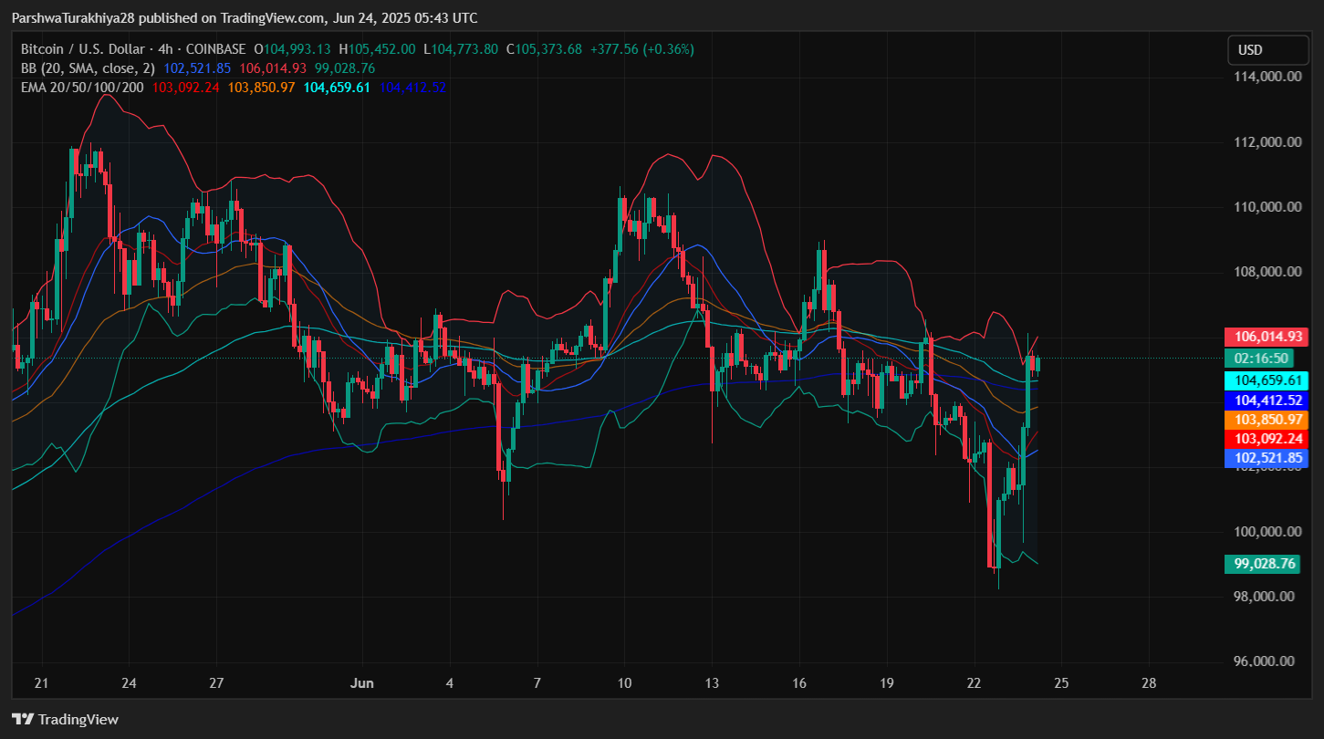1324x739 pixels.
Task: Click the green 99,028.76 lower band price label
Action: [x=1266, y=564]
